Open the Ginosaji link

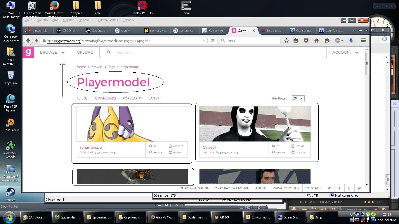click(209, 147)
